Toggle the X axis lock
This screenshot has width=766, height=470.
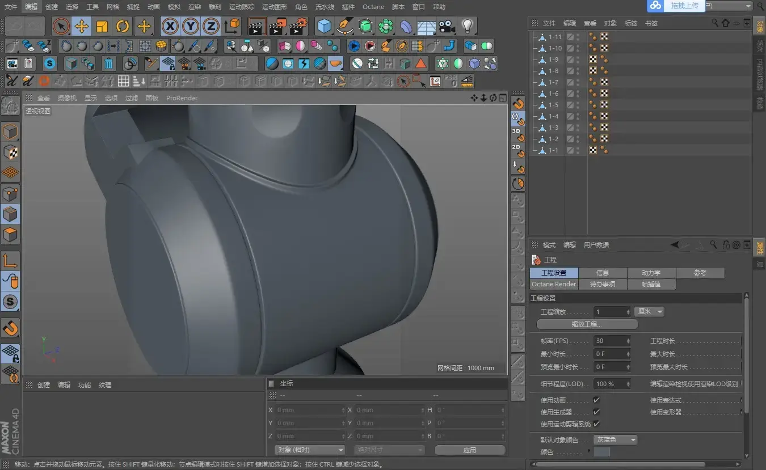[x=170, y=26]
